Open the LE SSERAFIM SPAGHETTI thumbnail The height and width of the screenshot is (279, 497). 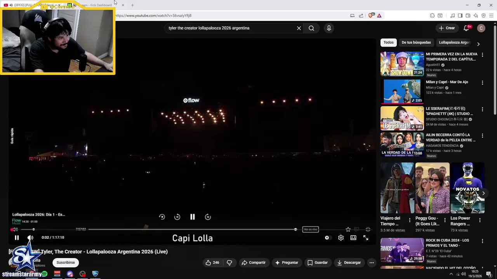point(402,118)
